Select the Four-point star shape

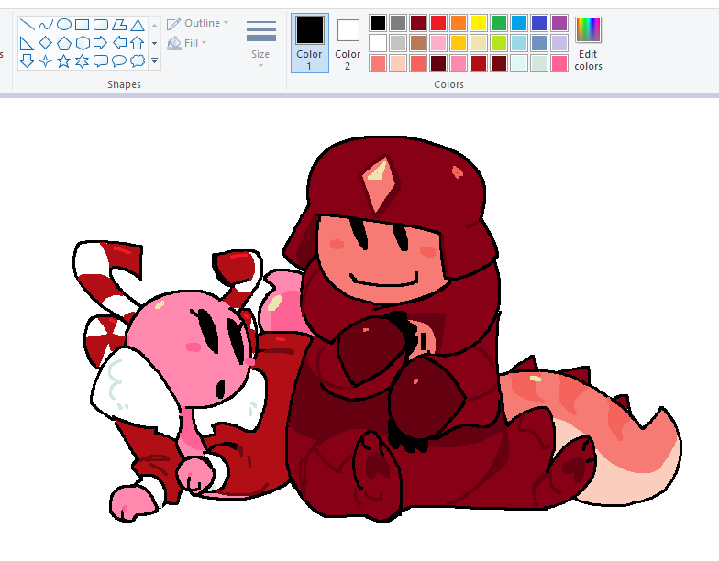pyautogui.click(x=46, y=60)
